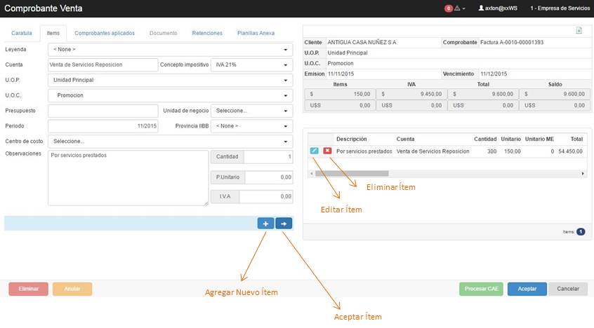Select the Unidad de negocio dropdown
Image resolution: width=594 pixels, height=328 pixels.
[x=251, y=111]
